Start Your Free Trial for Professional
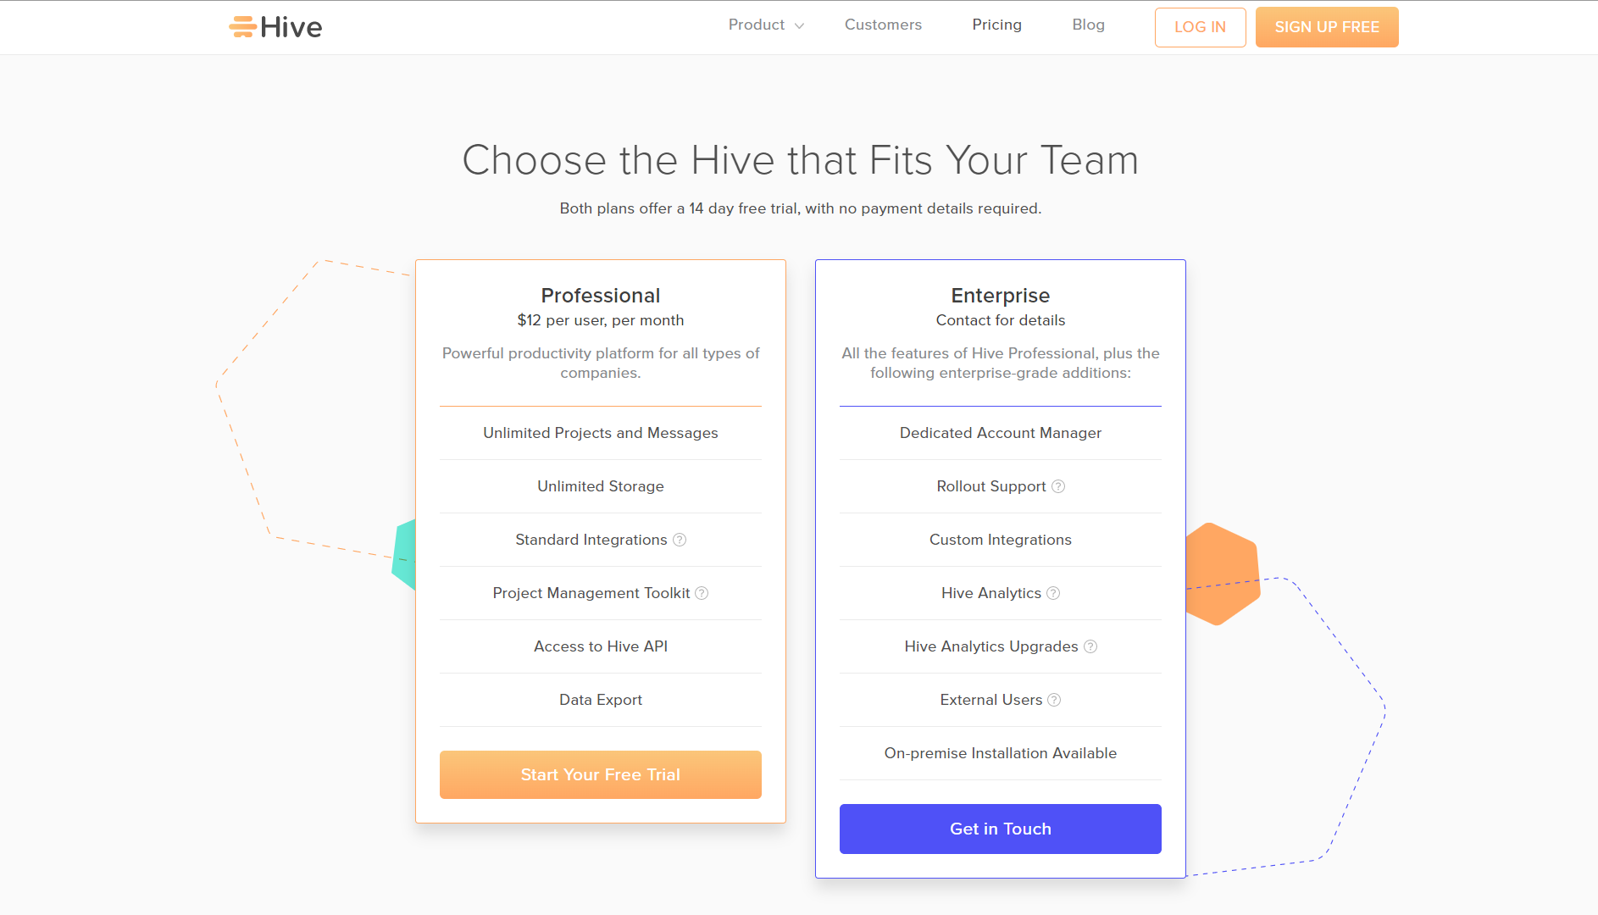The height and width of the screenshot is (915, 1598). pos(600,774)
